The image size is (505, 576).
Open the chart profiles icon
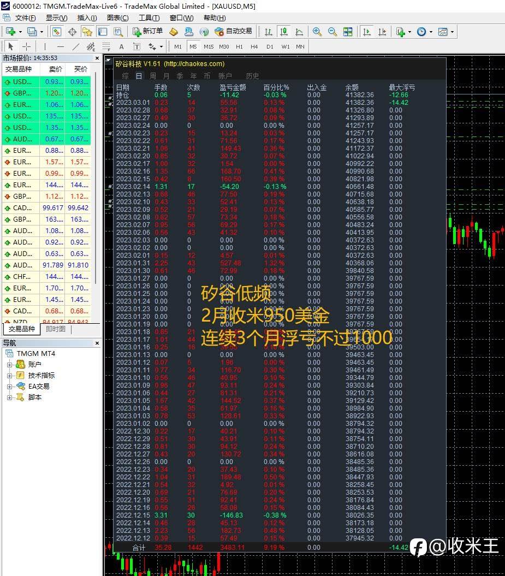[32, 32]
